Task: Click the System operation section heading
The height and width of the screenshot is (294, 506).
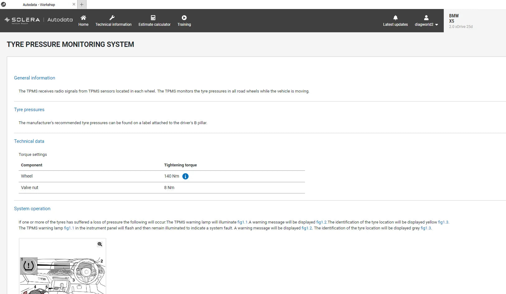Action: tap(32, 209)
